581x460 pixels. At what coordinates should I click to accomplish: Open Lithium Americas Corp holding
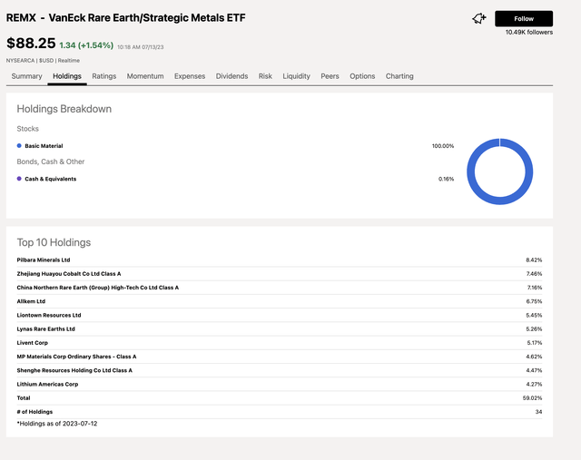[48, 384]
